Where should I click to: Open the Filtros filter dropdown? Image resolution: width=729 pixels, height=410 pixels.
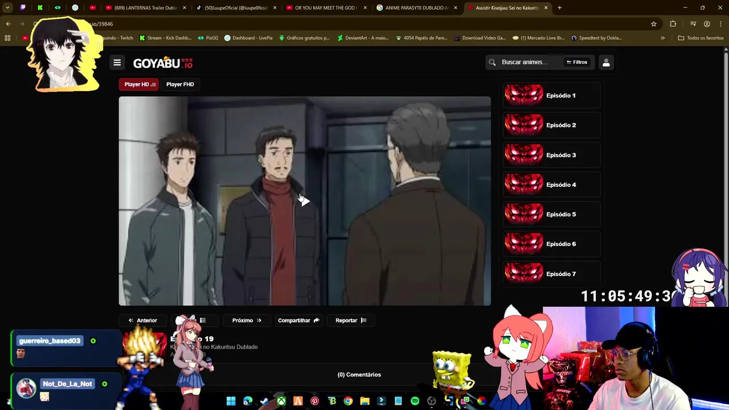point(577,62)
